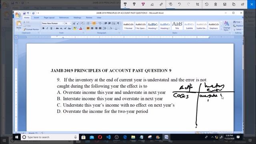Clear formatting

pos(82,23)
